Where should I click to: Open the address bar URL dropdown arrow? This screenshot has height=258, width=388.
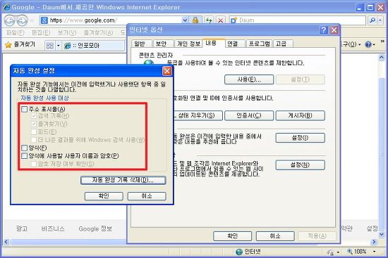click(x=185, y=20)
